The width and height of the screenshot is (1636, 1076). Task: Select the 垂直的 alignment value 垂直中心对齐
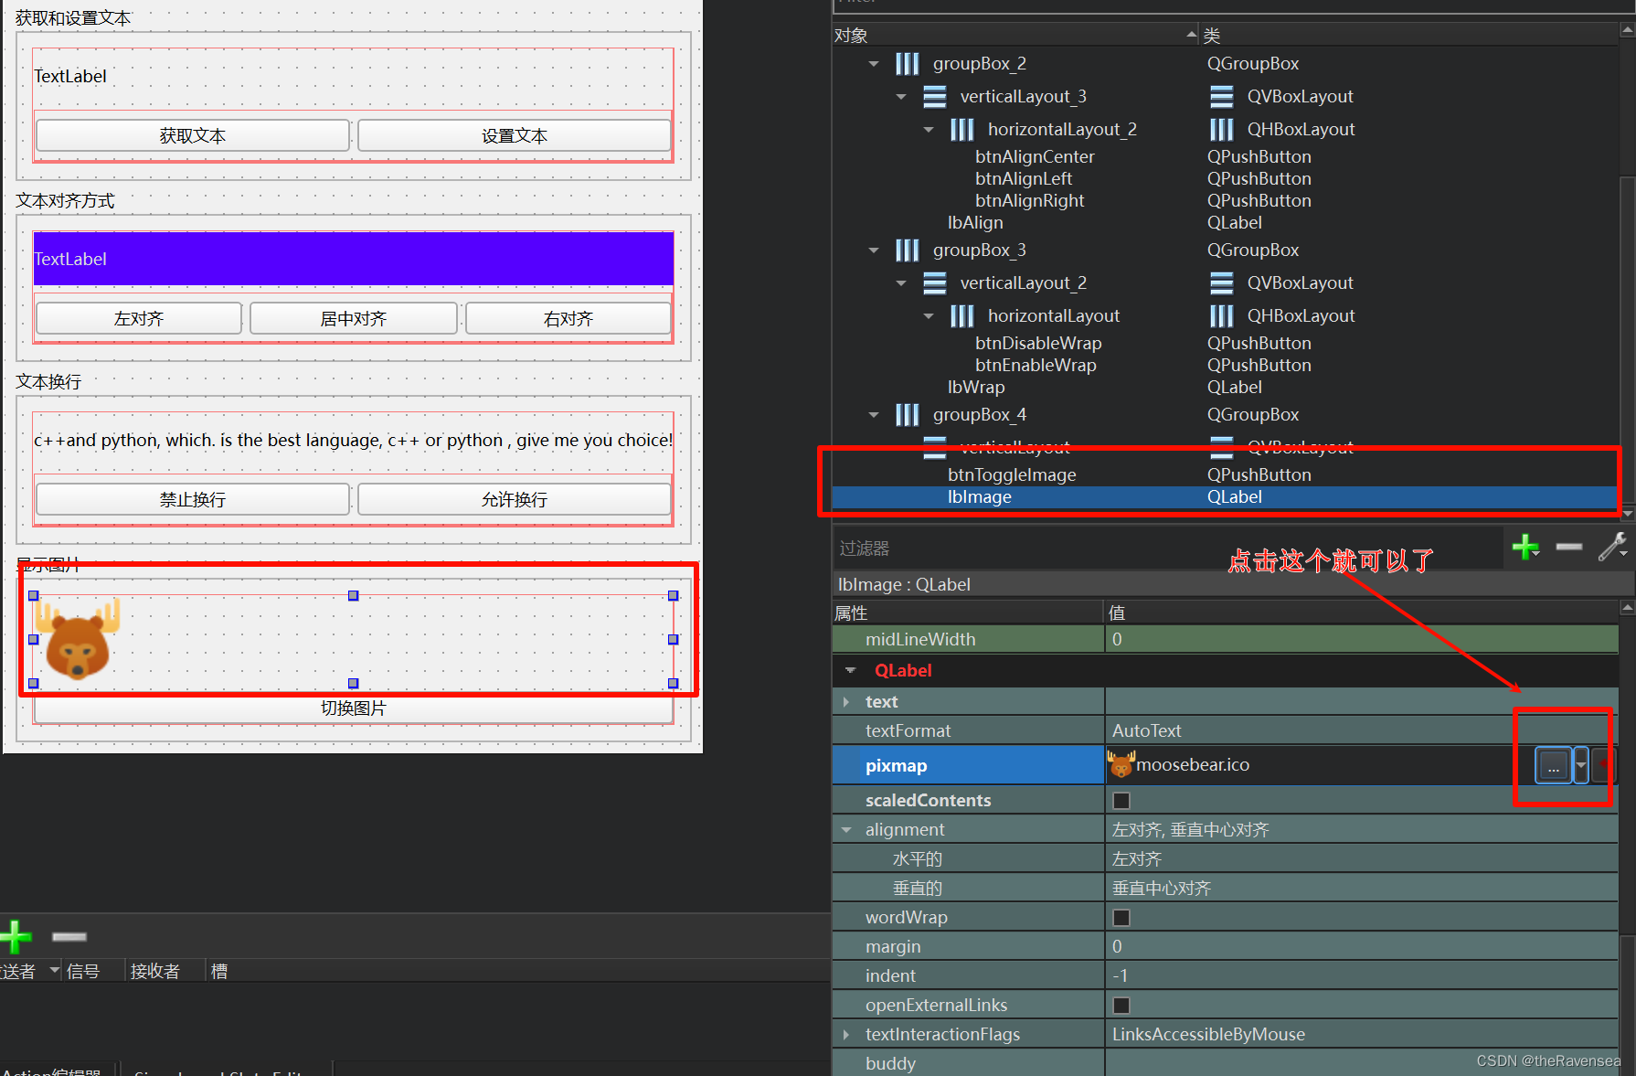point(1361,889)
